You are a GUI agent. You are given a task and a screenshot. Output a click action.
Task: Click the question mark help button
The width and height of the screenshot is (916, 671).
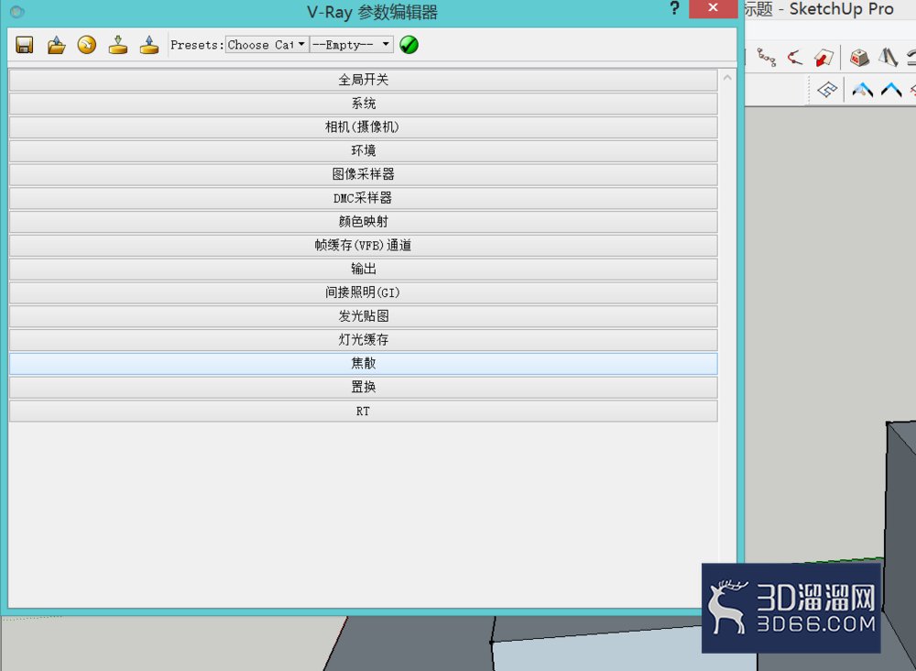pos(675,8)
